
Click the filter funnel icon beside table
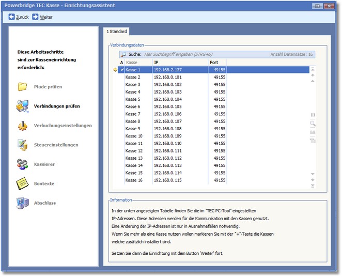pyautogui.click(x=313, y=140)
